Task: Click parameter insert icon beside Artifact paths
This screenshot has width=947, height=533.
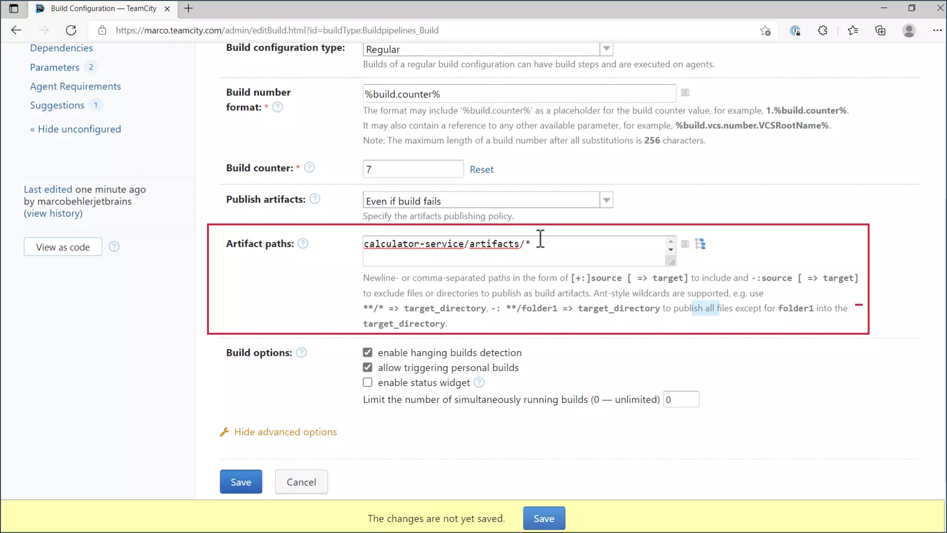Action: (685, 244)
